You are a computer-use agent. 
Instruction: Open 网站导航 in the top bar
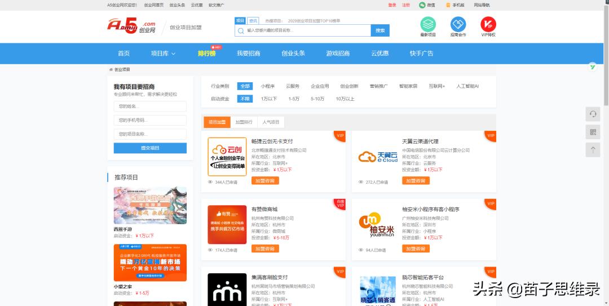(x=482, y=5)
